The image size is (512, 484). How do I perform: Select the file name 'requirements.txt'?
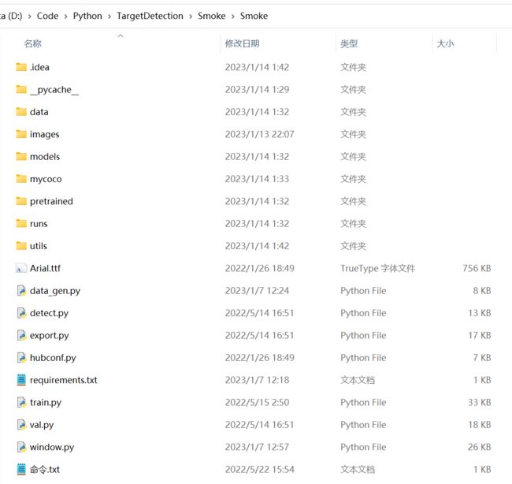point(63,380)
